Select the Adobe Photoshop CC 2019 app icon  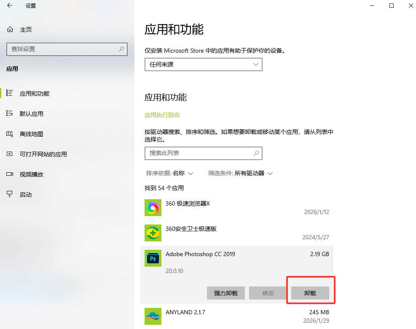click(153, 258)
